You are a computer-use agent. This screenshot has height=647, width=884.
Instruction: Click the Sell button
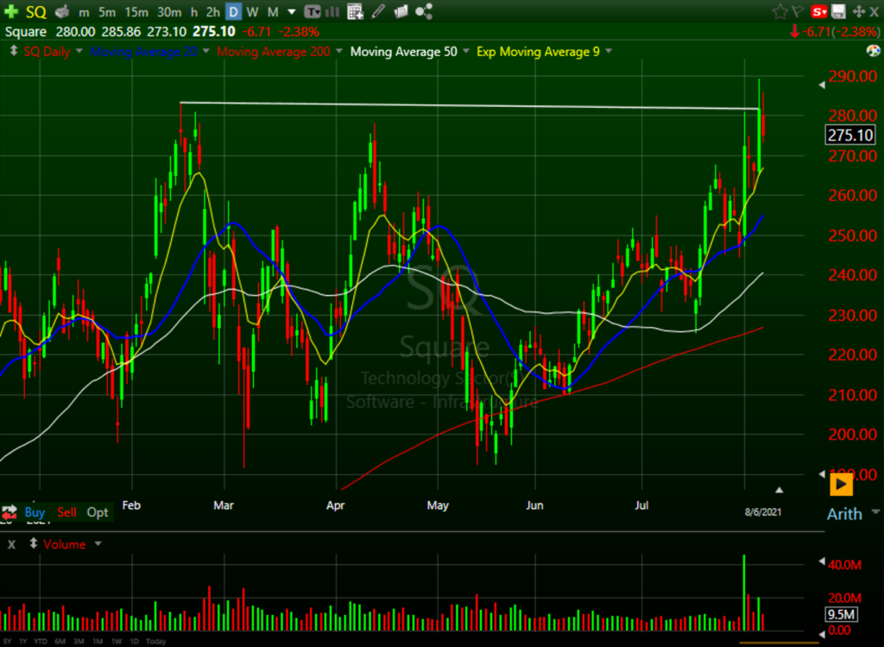click(x=66, y=512)
